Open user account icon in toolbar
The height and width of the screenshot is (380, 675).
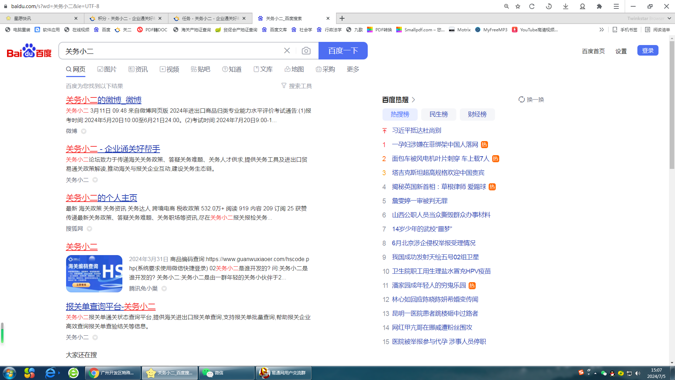[583, 6]
